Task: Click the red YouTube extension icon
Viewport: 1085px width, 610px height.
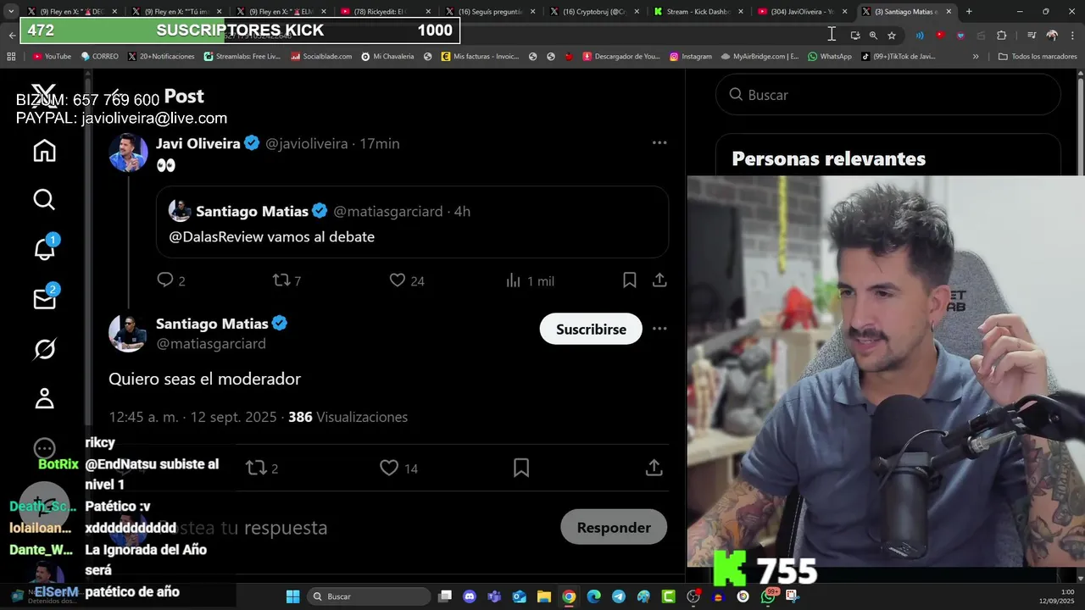Action: [x=940, y=36]
